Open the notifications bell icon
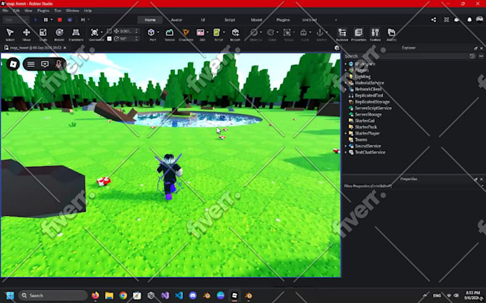Screen dimensions: 486x303 470,20
